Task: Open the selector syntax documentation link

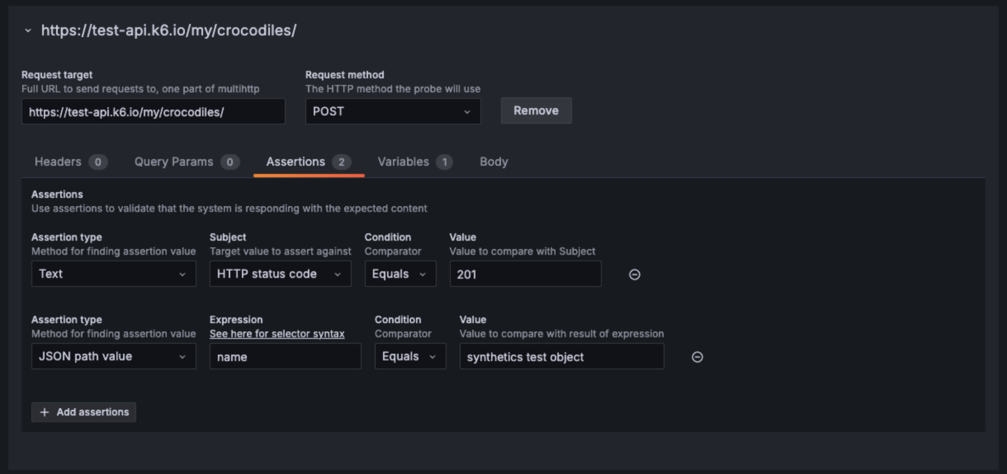Action: 277,333
